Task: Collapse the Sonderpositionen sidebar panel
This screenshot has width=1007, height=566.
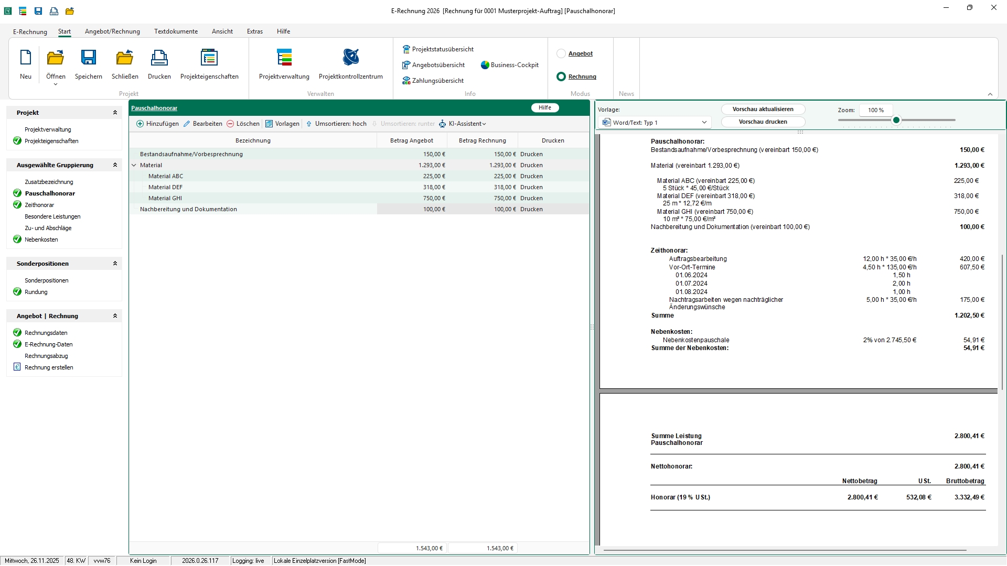Action: coord(115,264)
